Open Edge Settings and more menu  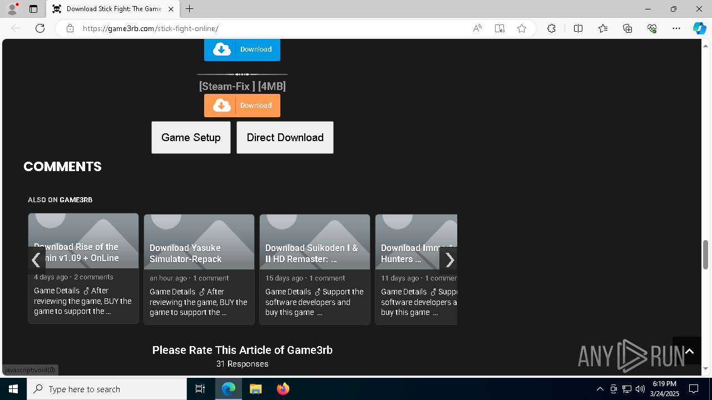[676, 28]
